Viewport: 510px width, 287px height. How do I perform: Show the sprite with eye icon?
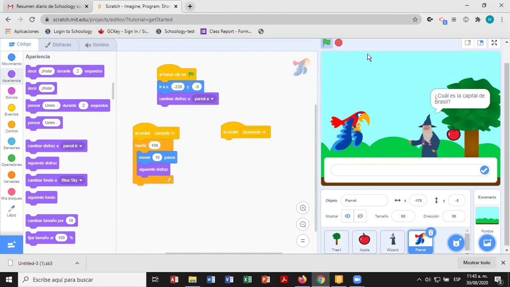tap(347, 216)
